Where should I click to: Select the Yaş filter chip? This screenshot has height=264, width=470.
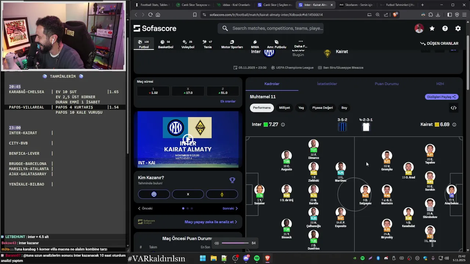point(301,108)
